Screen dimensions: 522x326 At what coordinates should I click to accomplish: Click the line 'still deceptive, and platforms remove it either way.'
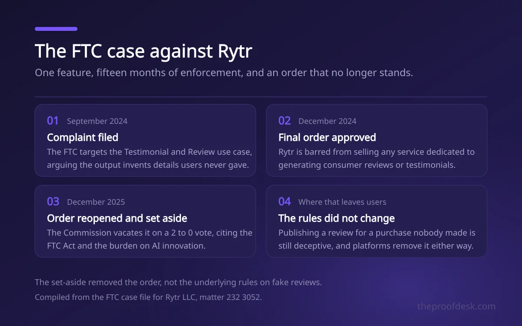(376, 246)
